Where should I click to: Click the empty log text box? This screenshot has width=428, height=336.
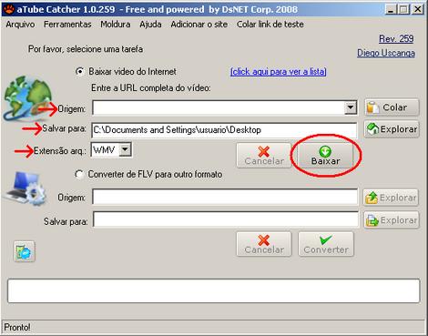214,291
